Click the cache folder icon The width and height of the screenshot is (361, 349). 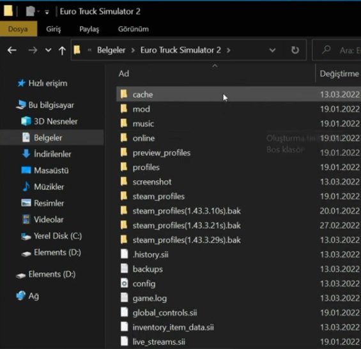click(x=124, y=94)
